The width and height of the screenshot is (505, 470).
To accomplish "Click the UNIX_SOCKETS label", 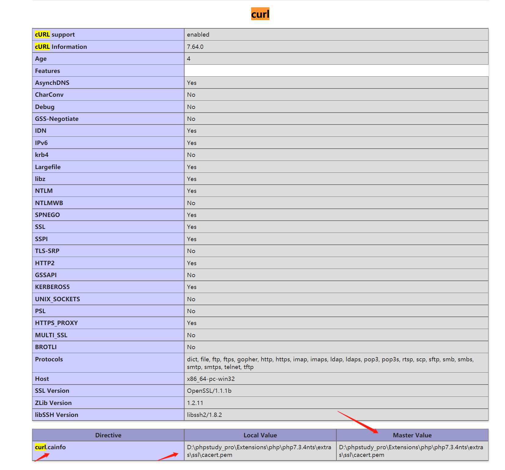I will [x=57, y=299].
